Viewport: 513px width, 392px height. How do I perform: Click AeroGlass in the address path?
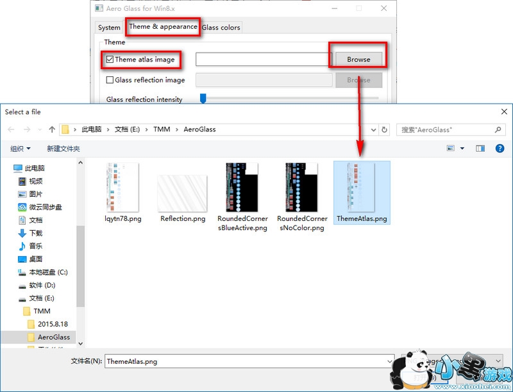click(199, 129)
